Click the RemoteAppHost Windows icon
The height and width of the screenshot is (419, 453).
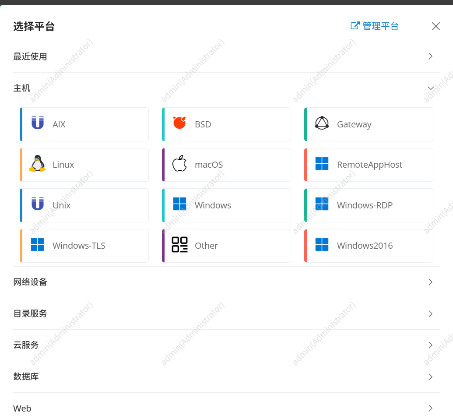(x=322, y=164)
